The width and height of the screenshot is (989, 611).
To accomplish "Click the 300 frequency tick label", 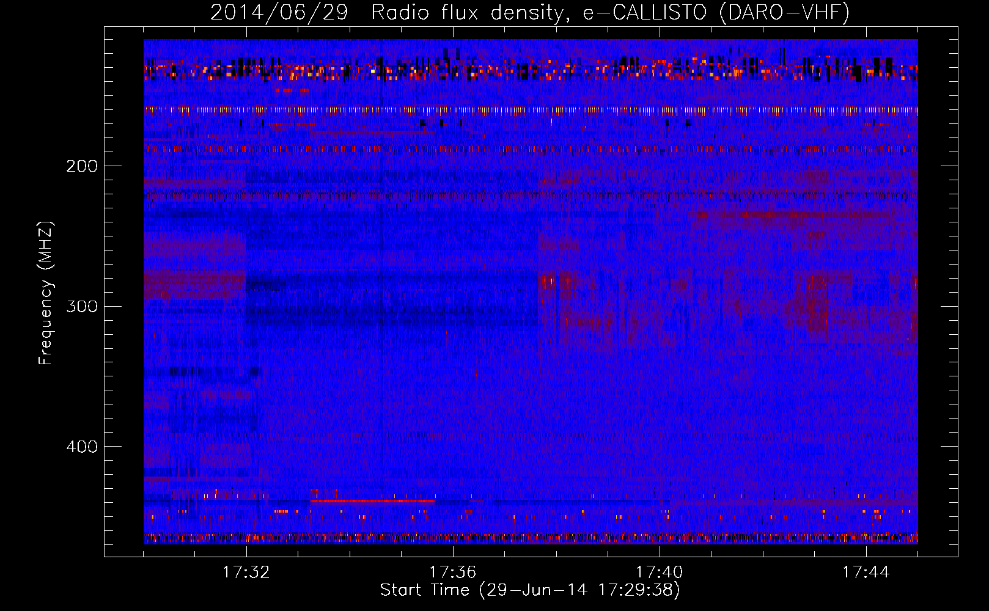I will (82, 306).
